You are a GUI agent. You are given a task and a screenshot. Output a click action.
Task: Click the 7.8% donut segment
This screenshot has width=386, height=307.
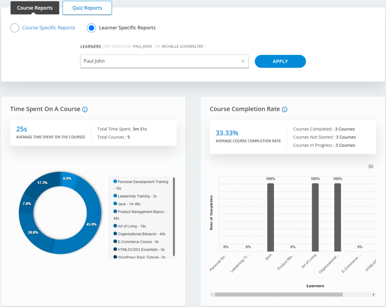pyautogui.click(x=27, y=204)
